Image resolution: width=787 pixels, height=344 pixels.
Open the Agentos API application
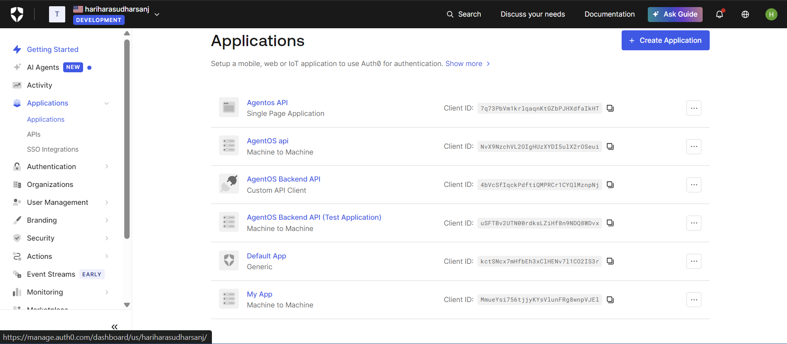(267, 103)
